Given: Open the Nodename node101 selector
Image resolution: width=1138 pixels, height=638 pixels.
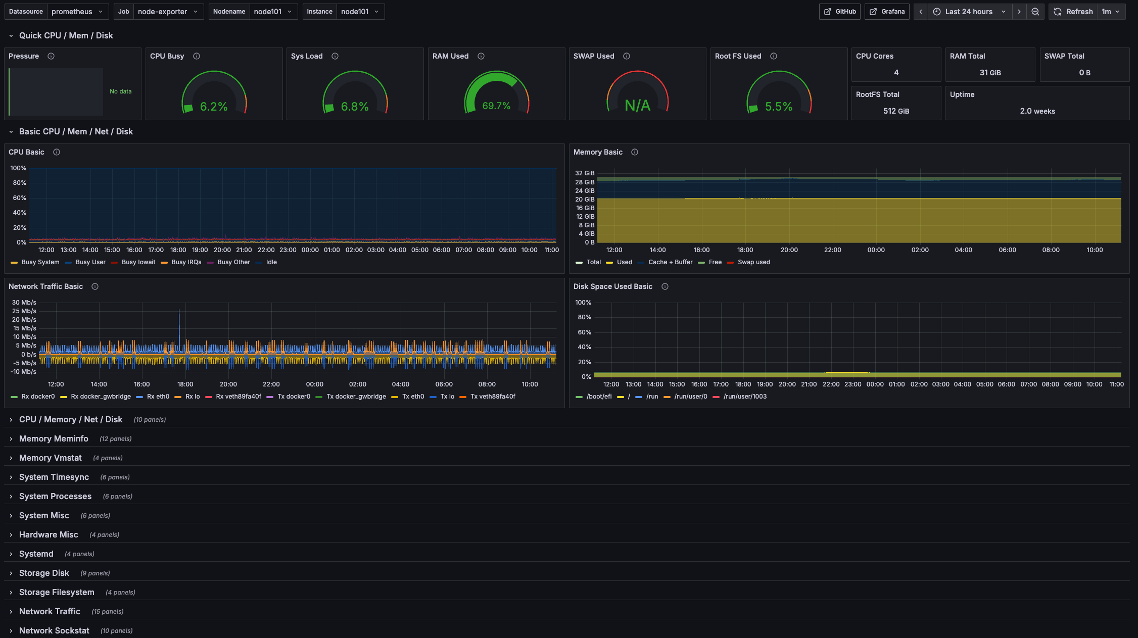Looking at the screenshot, I should click(x=272, y=12).
